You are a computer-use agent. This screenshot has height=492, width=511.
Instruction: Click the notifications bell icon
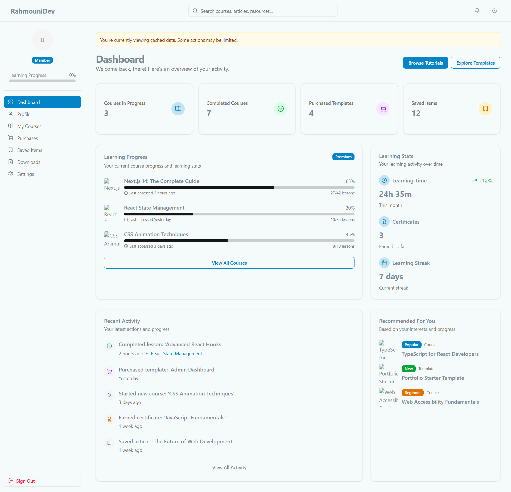pos(477,11)
